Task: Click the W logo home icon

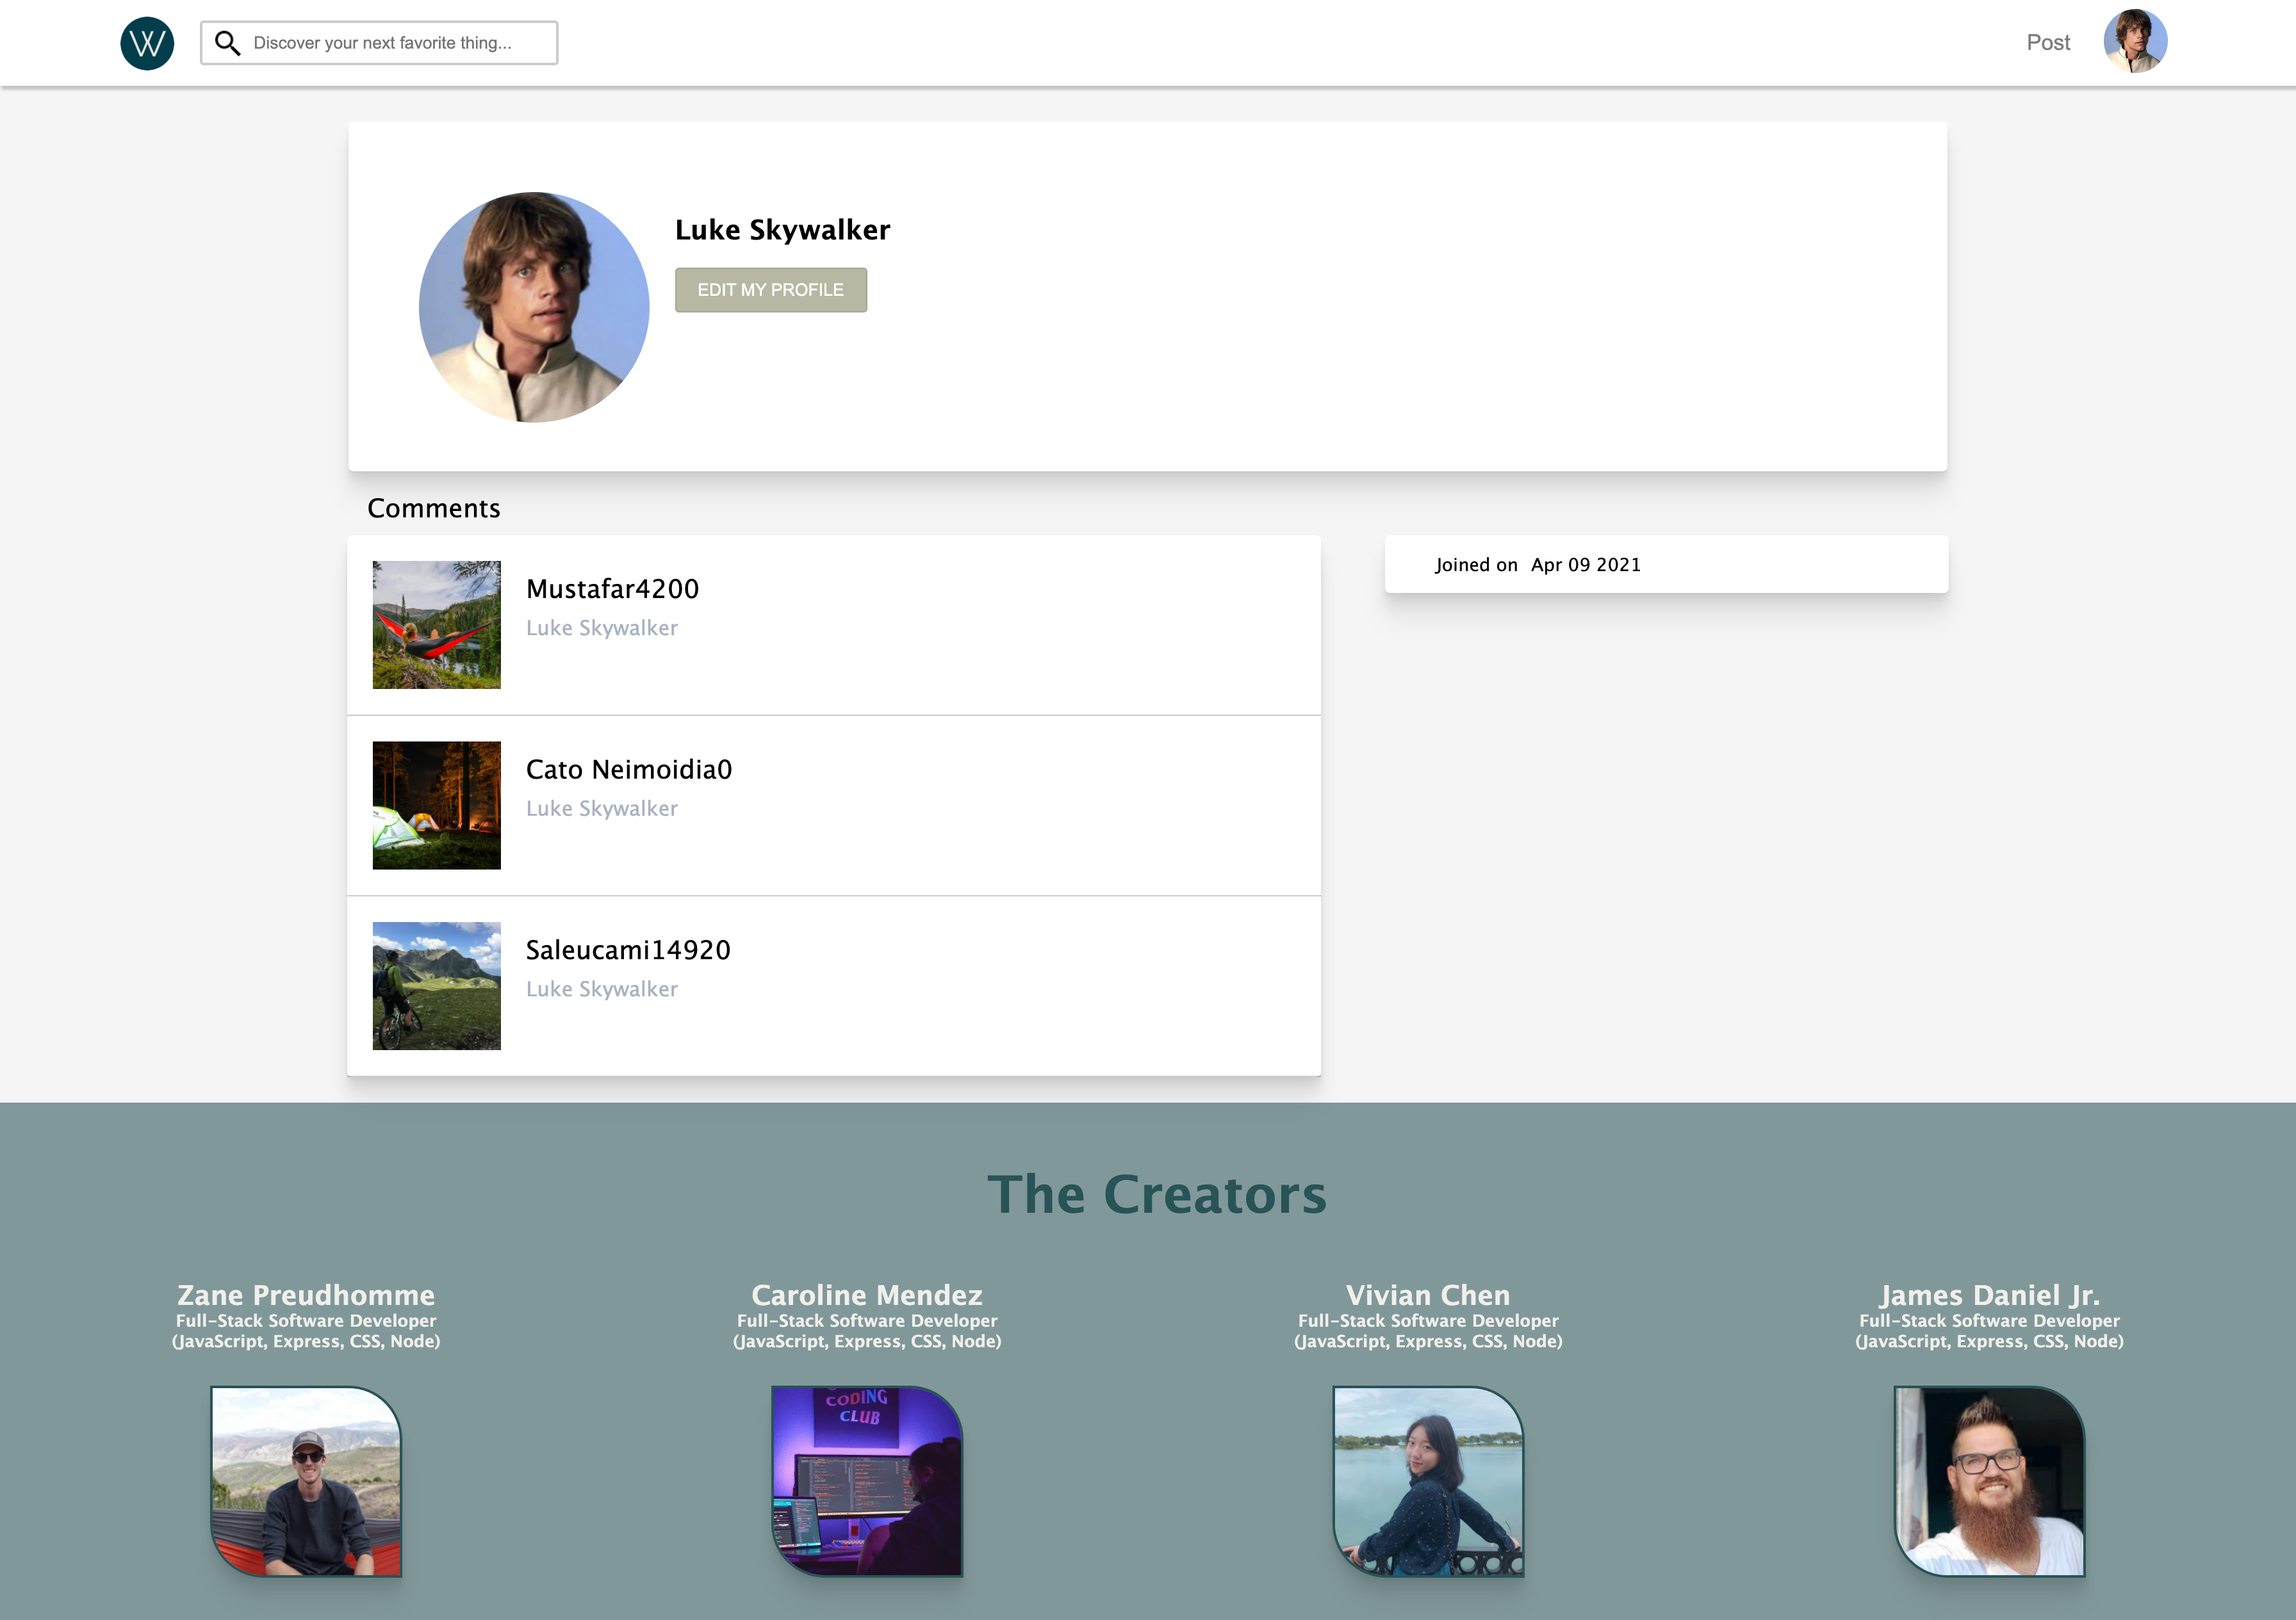Action: 147,43
